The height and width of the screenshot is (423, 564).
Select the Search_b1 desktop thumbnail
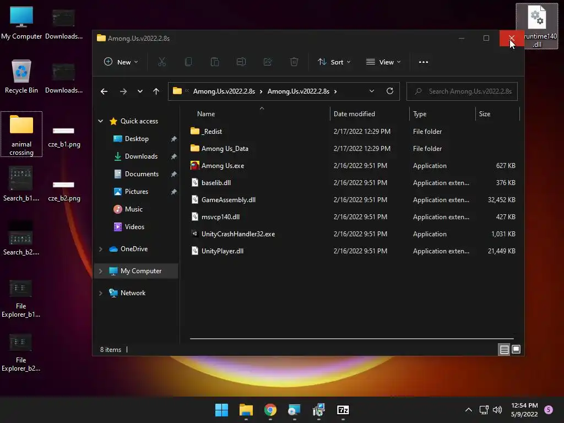(21, 183)
